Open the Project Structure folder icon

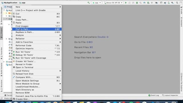(x=156, y=3)
